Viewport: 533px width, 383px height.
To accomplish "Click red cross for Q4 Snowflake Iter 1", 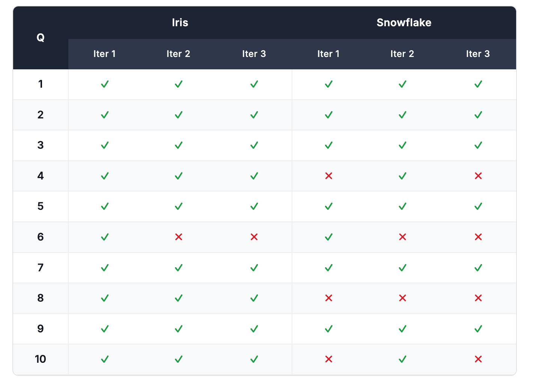I will (329, 176).
